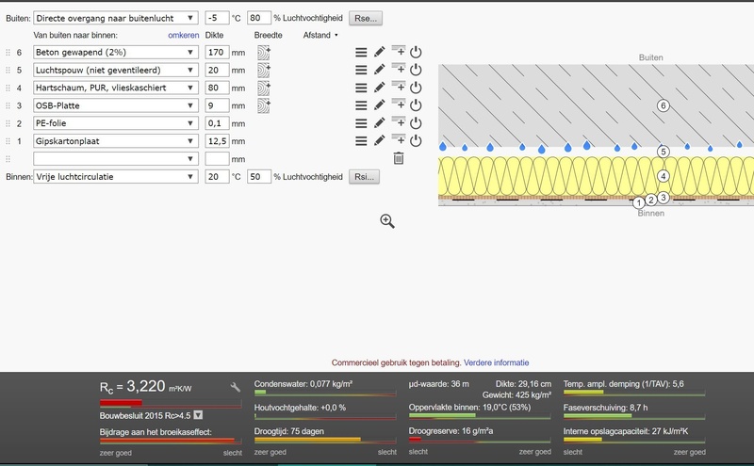This screenshot has height=466, width=754.
Task: Add wood structure to OSB-Platte layer
Action: point(264,105)
